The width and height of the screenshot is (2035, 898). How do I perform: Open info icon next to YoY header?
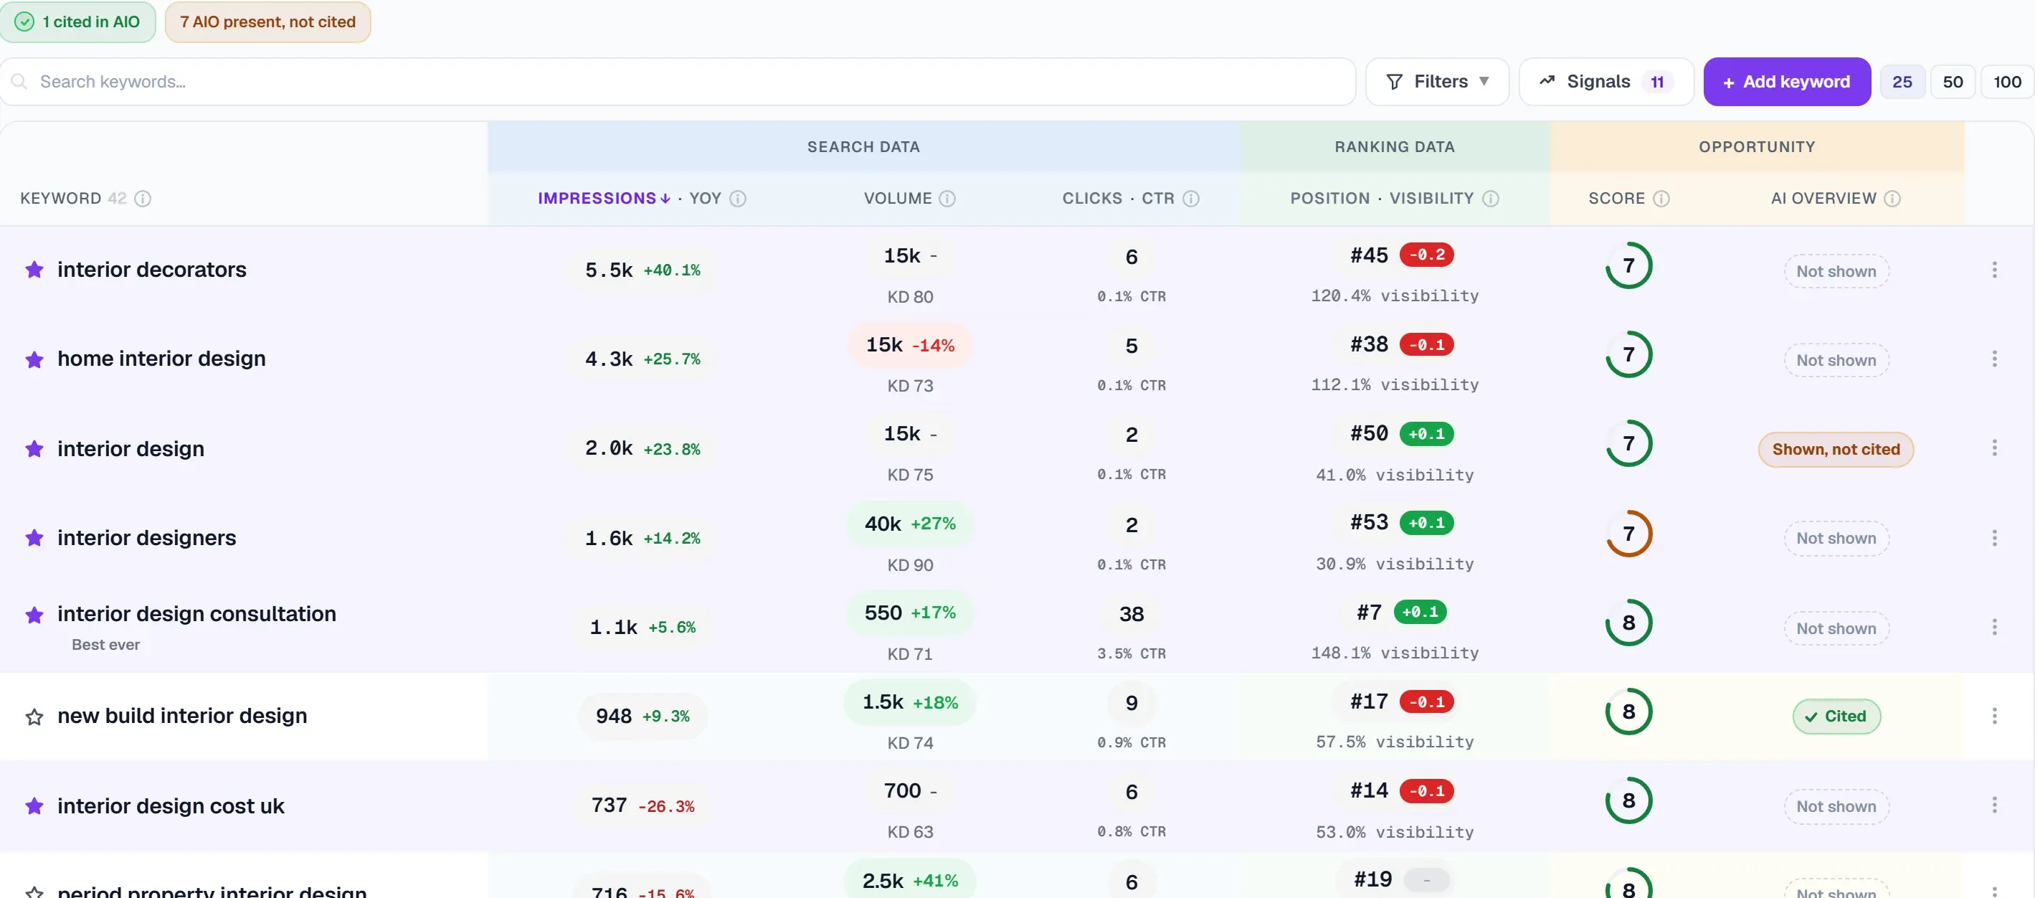pos(737,199)
